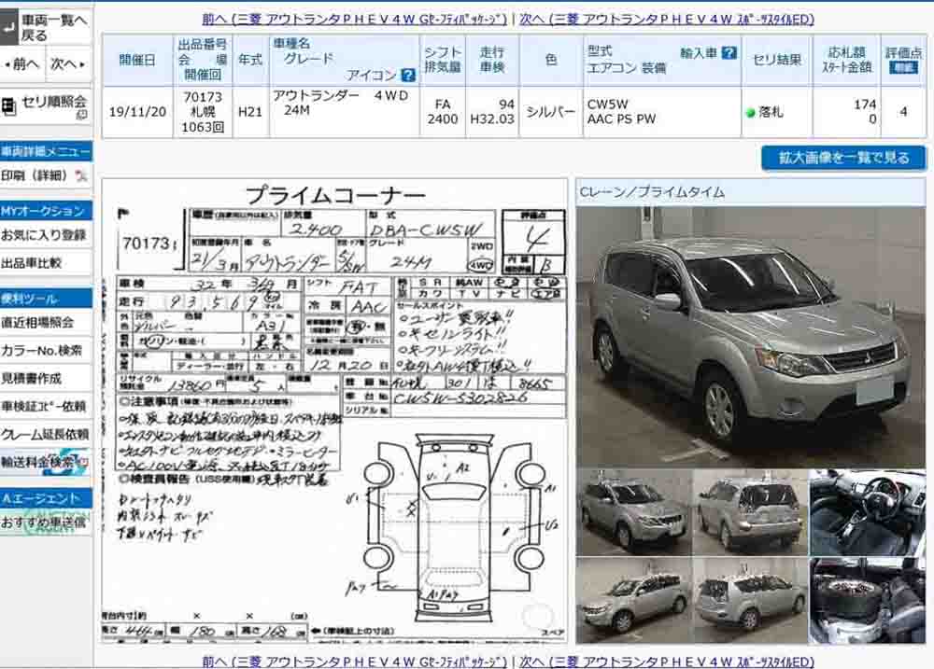The image size is (934, 669).
Task: Click the 拡大画像を一覧で見る button
Action: tap(843, 158)
